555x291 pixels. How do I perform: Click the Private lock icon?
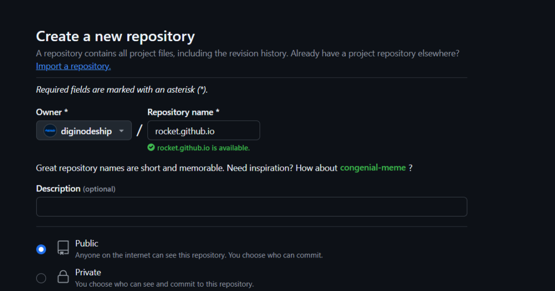[x=63, y=277]
